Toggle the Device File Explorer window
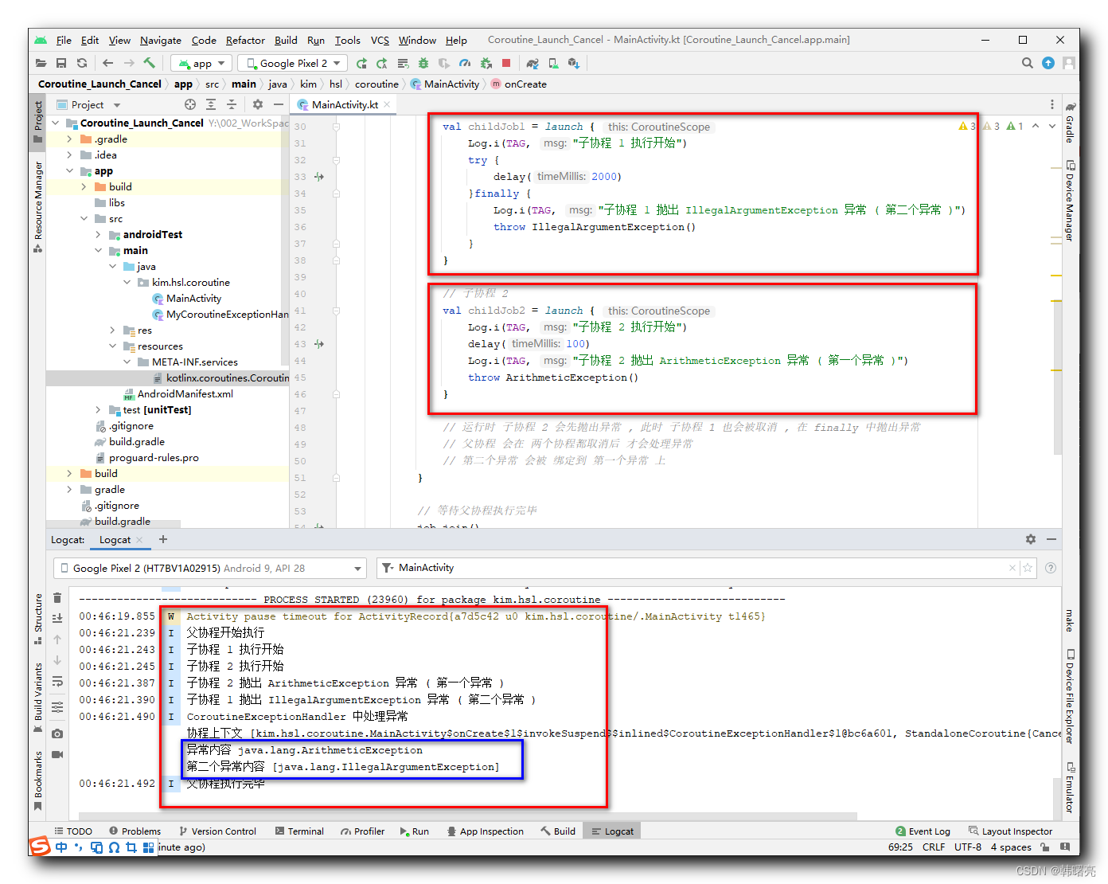Screen dimensions: 1108x884 point(1070,697)
